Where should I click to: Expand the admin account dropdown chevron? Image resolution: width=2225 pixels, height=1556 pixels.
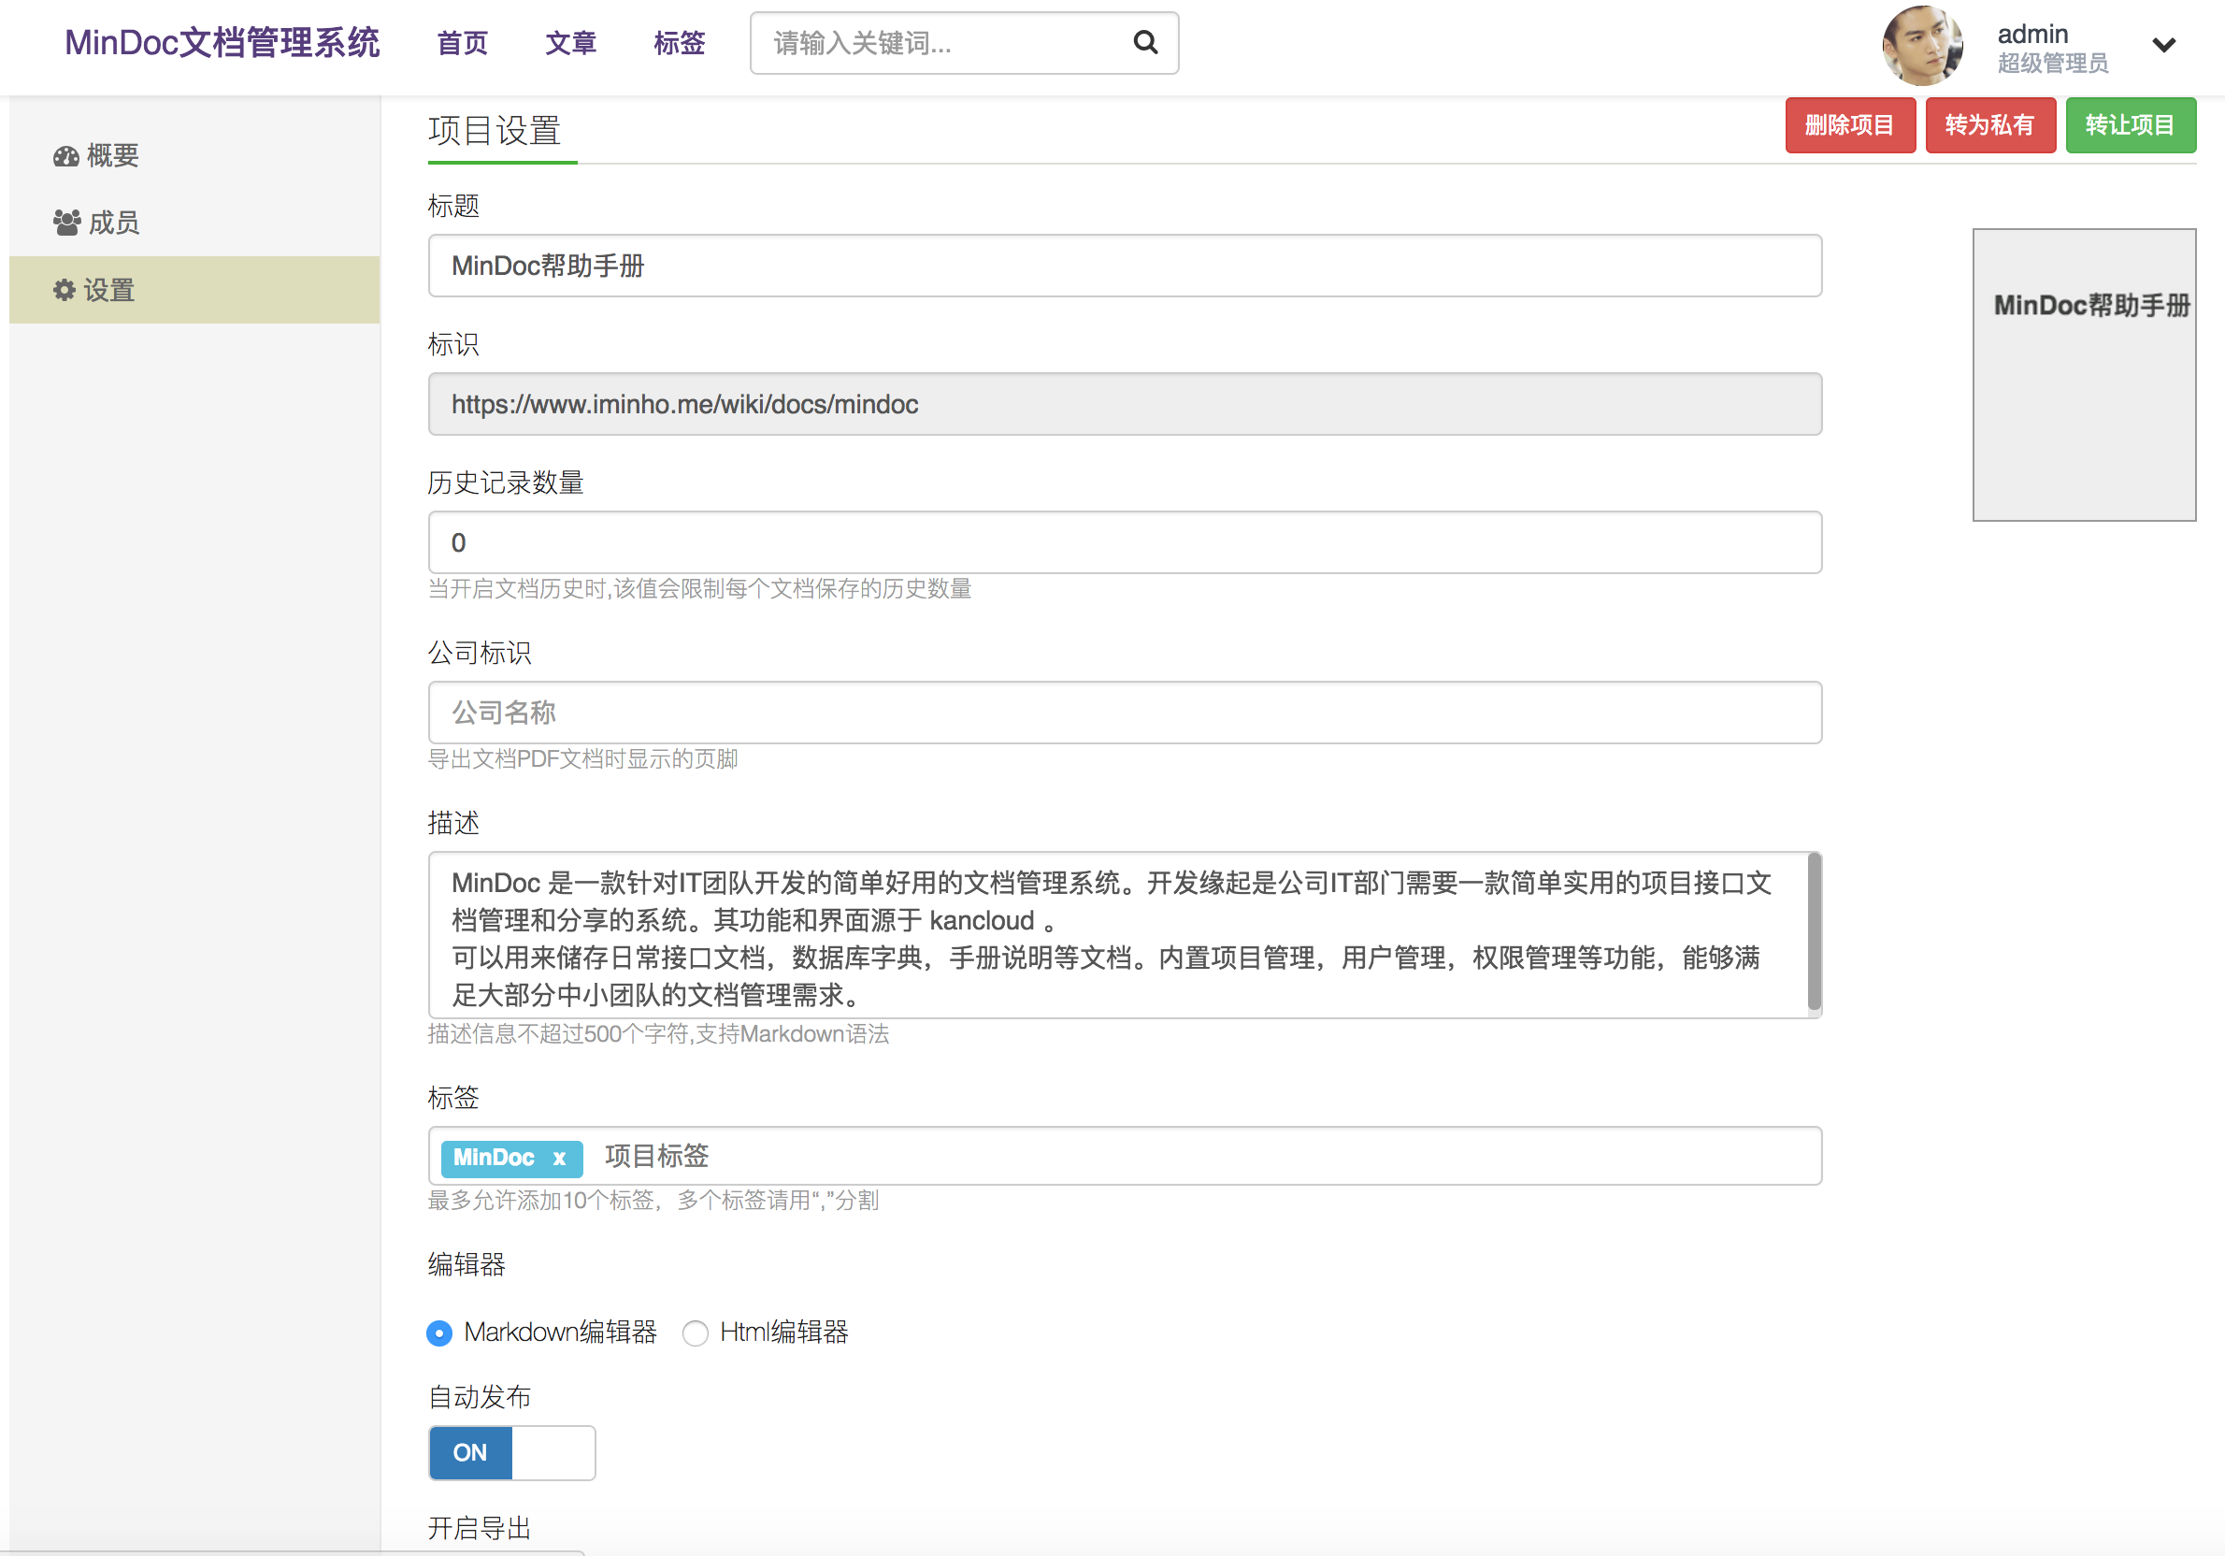2163,45
